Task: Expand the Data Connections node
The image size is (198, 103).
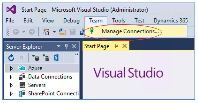Action: coord(11,77)
